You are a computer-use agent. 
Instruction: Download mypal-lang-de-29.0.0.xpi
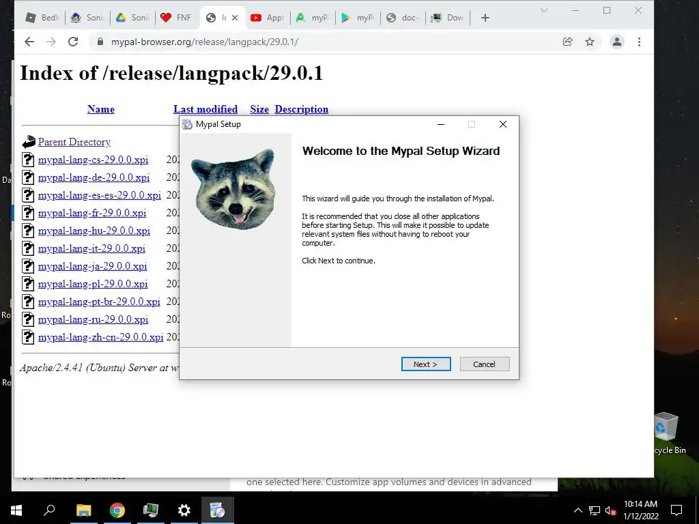(x=94, y=178)
